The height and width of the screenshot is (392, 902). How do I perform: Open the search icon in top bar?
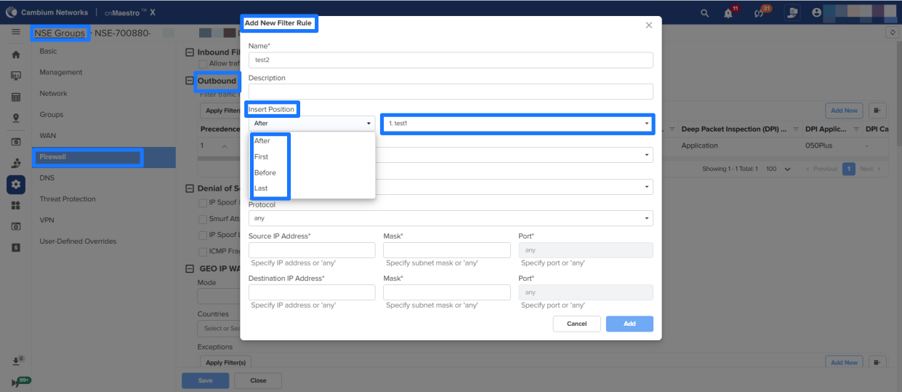coord(704,13)
